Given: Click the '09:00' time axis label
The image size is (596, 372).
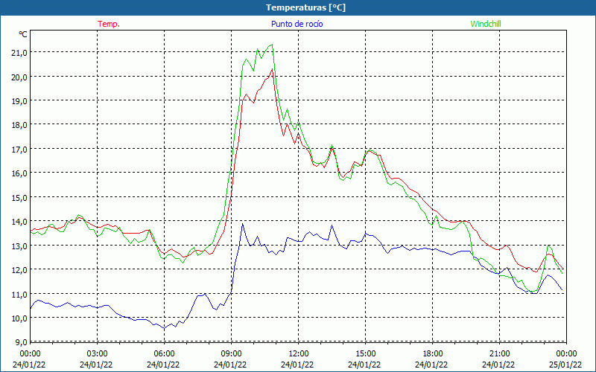Looking at the screenshot, I should click(232, 354).
